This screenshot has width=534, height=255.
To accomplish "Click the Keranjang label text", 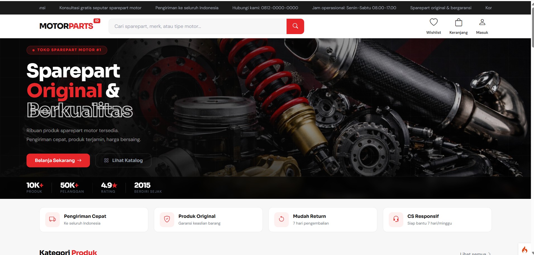I will (459, 32).
